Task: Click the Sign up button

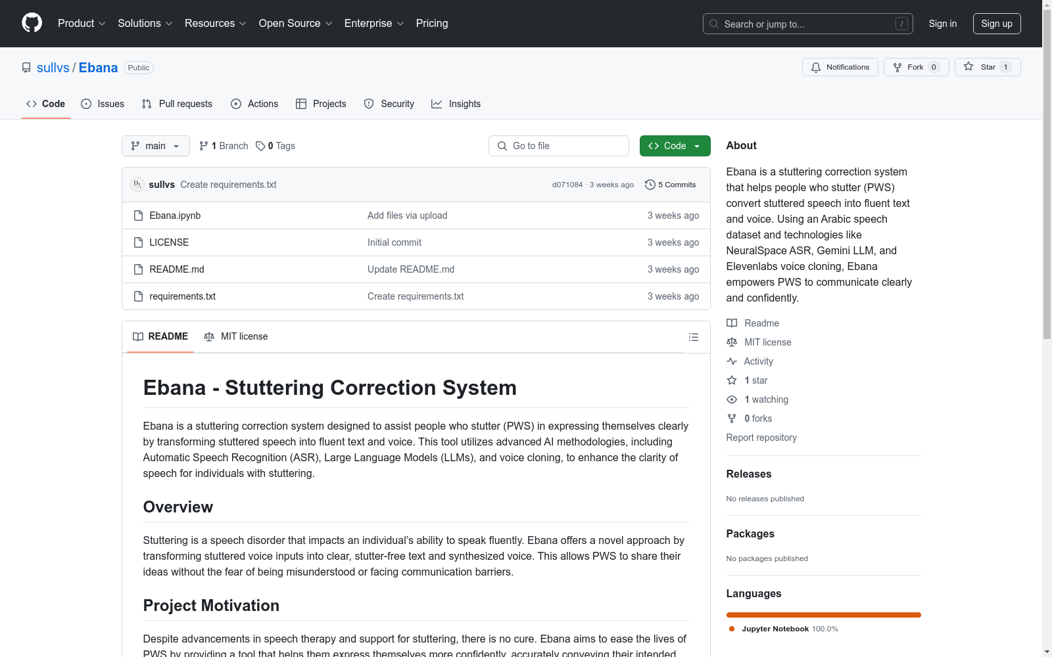Action: pos(997,24)
